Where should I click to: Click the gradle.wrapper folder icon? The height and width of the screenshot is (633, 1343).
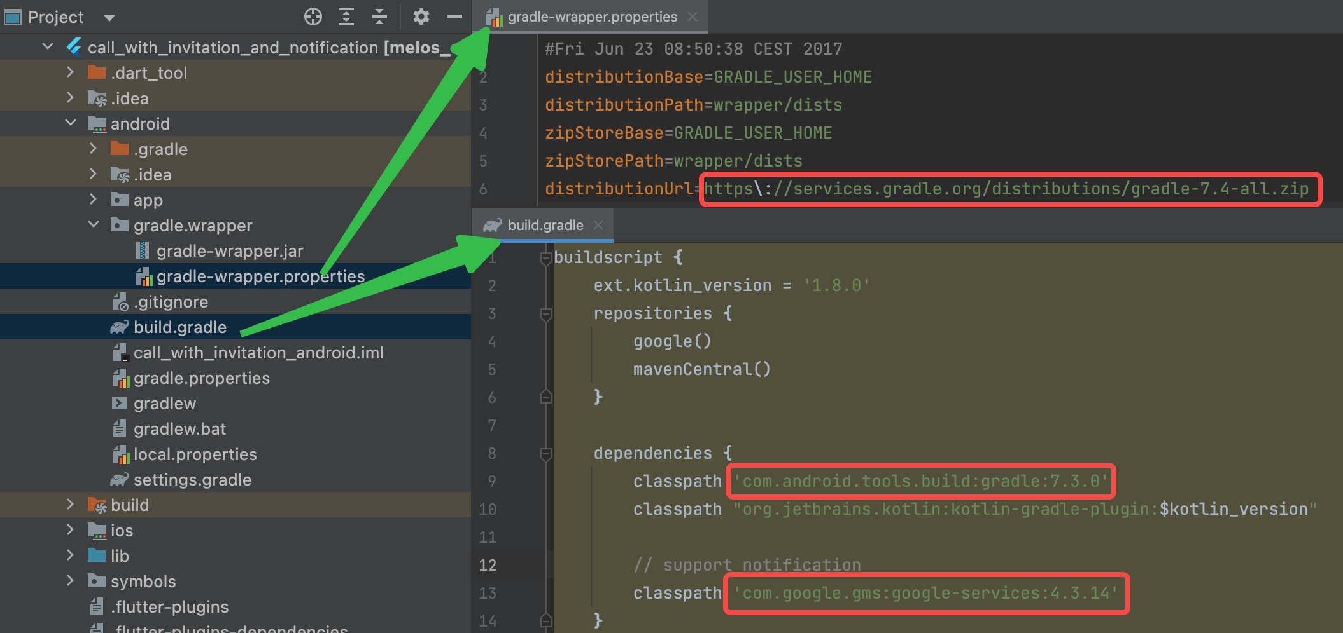tap(120, 225)
